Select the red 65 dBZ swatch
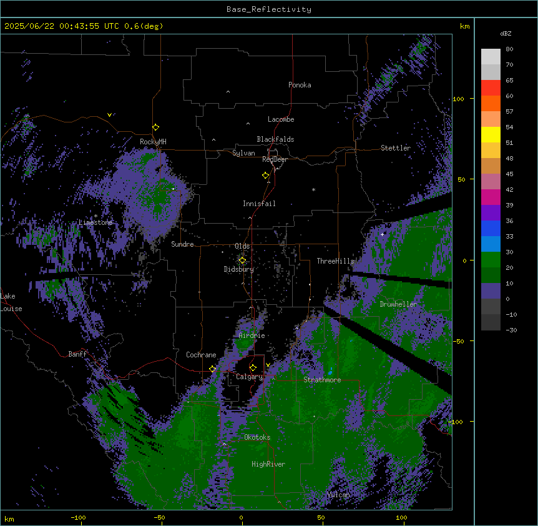Screen dimensions: 538x526 (491, 87)
